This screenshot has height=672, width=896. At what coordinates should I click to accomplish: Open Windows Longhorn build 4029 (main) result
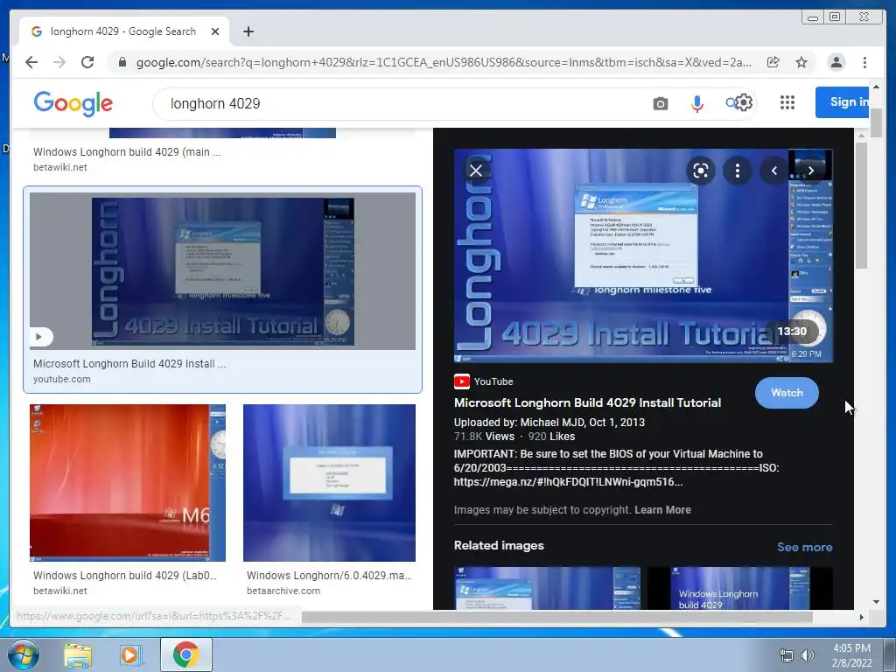point(127,152)
